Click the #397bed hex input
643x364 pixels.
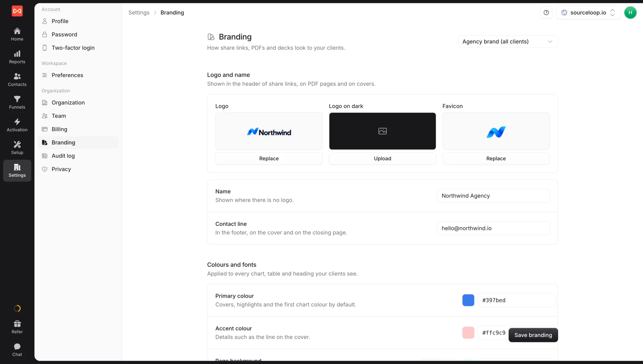click(516, 300)
